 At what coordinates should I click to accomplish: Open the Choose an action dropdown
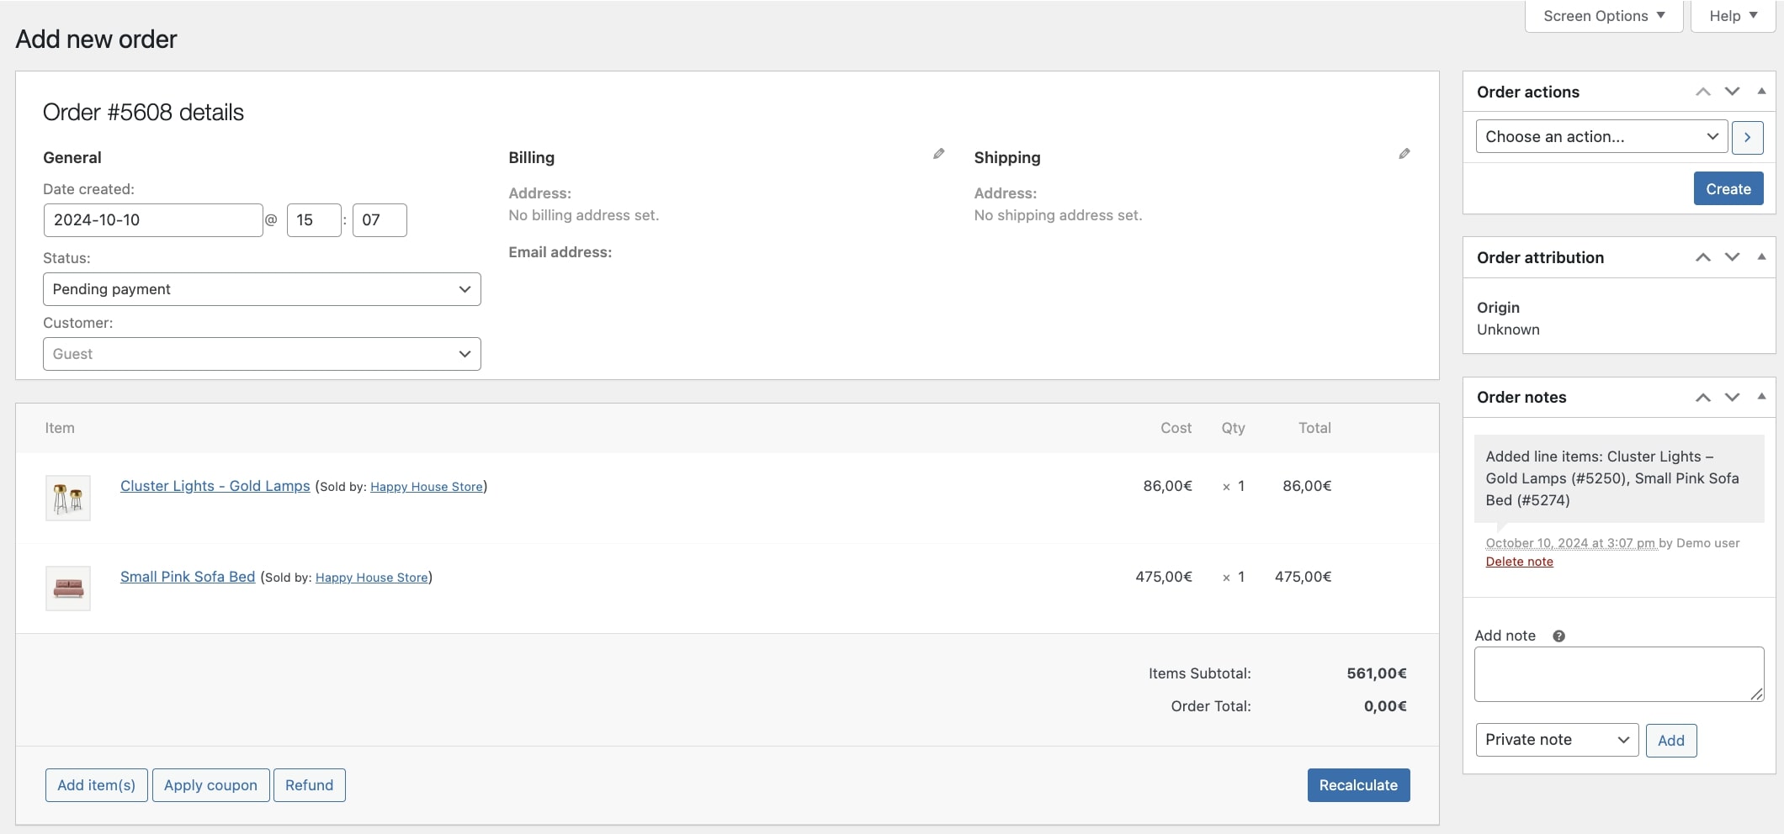point(1601,136)
